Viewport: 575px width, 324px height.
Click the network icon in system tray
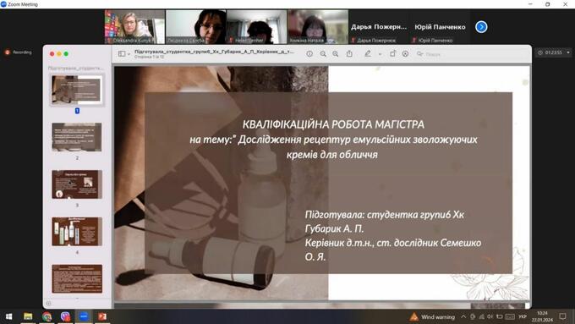(x=481, y=316)
